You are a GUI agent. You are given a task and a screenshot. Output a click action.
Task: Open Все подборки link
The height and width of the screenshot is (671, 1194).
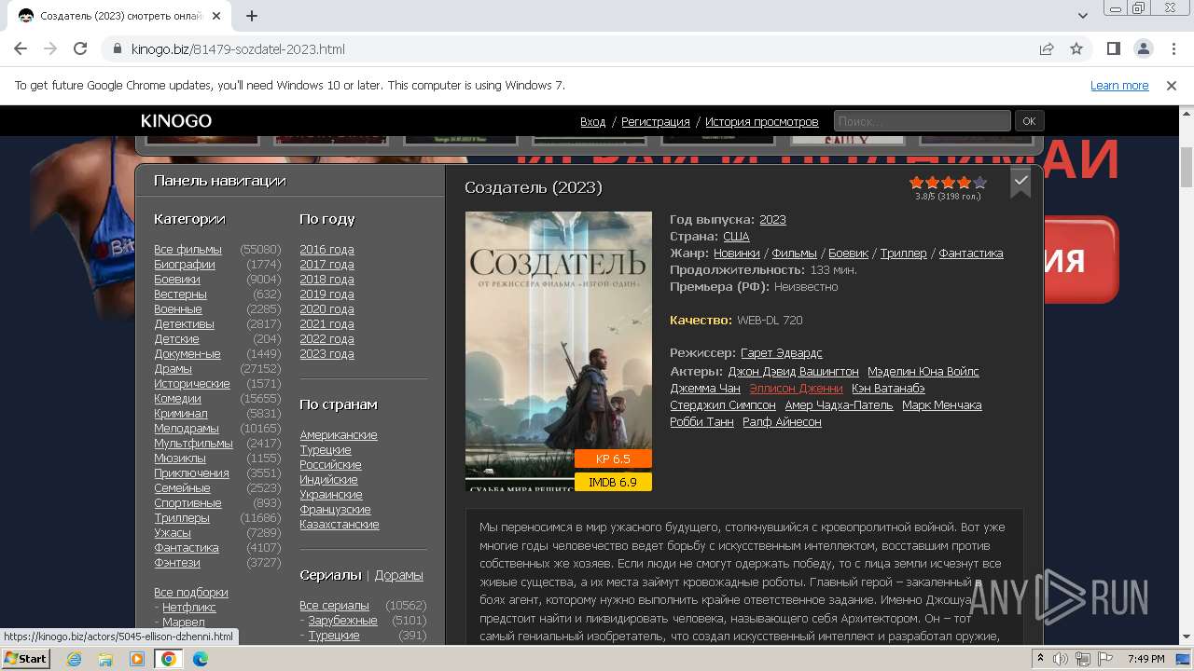(191, 593)
